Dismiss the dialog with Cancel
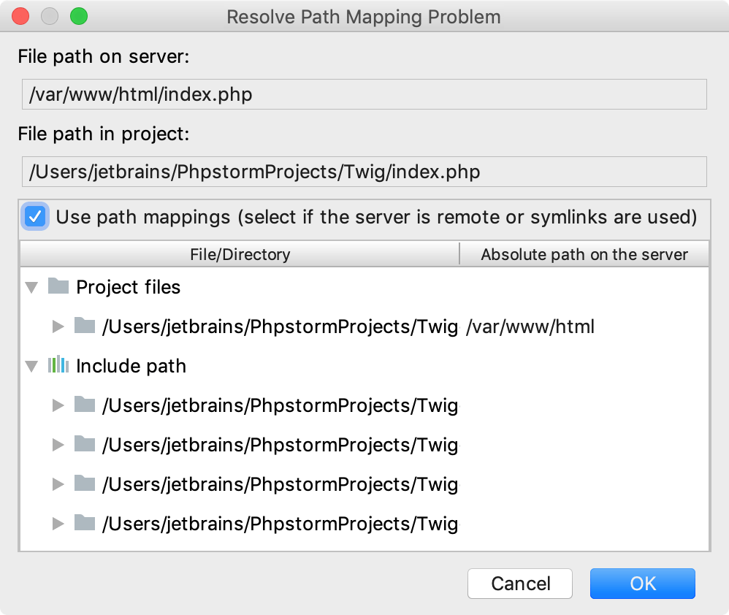This screenshot has width=729, height=615. (x=519, y=584)
